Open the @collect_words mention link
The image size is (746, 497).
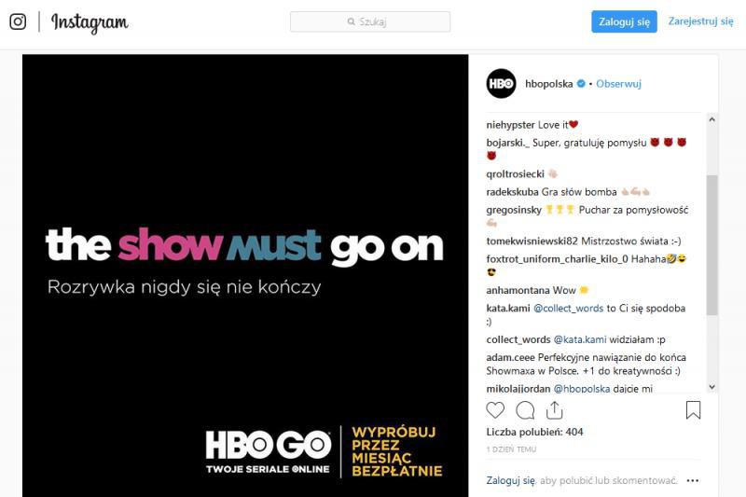coord(569,309)
